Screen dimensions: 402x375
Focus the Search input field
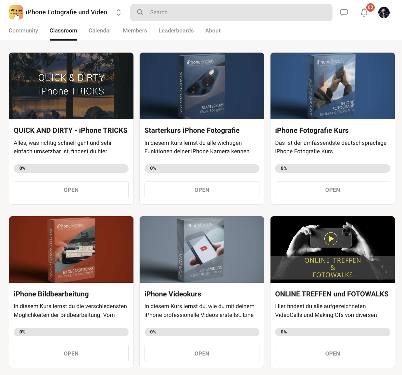(231, 12)
